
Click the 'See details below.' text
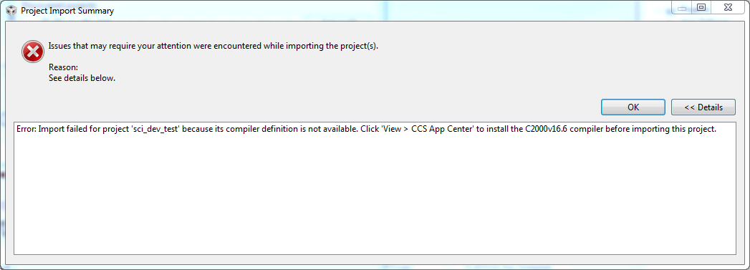tap(82, 78)
